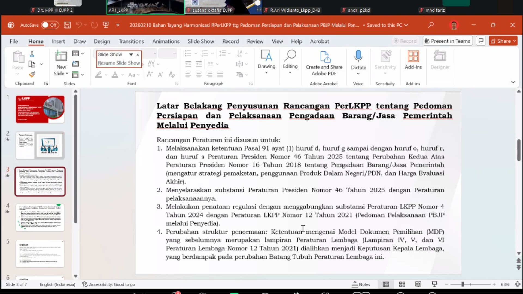Collapse the ribbon with chevron
This screenshot has height=294, width=523.
tap(513, 82)
